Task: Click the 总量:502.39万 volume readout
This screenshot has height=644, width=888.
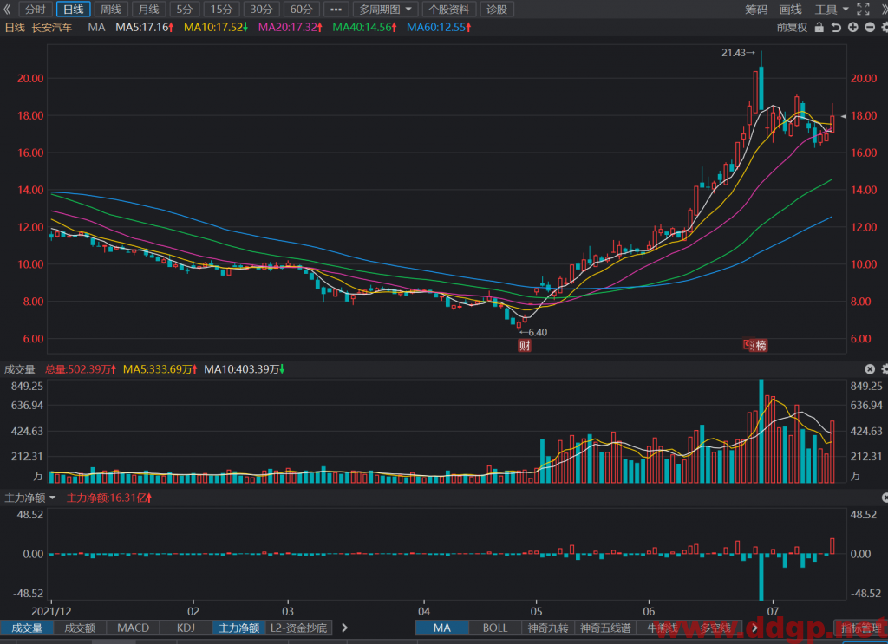Action: pos(81,369)
